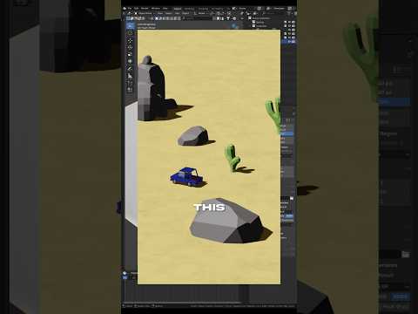The width and height of the screenshot is (418, 314).
Task: Select the Select Box tool in toolbar
Action: coord(130,26)
